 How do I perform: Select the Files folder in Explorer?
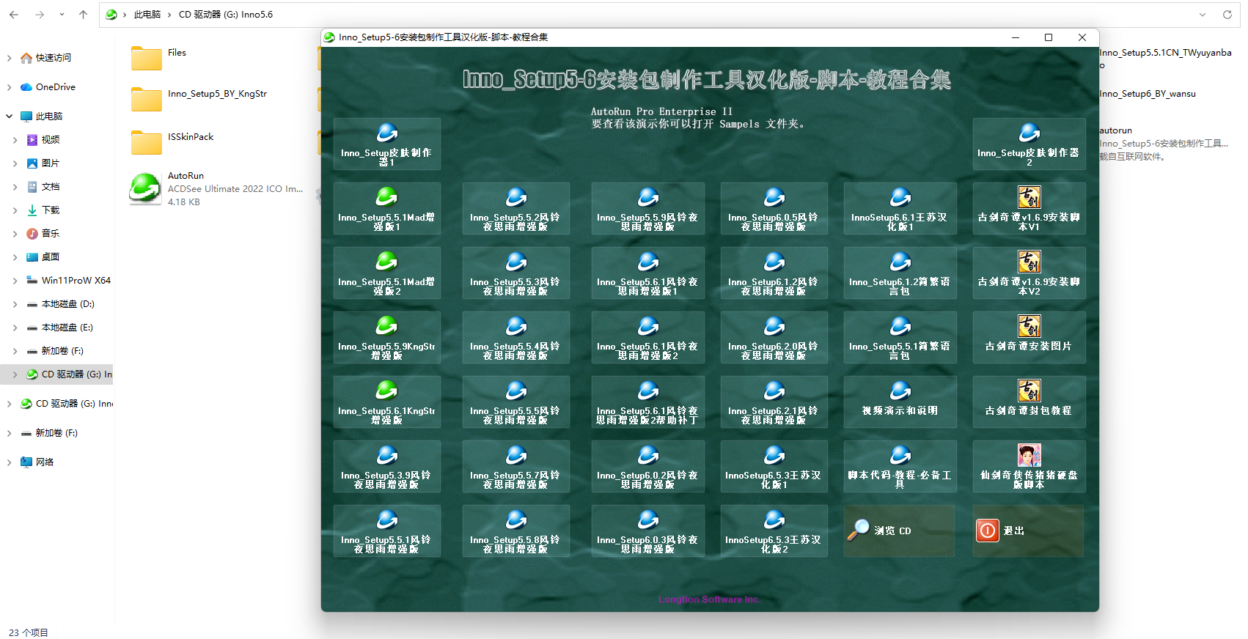tap(159, 57)
